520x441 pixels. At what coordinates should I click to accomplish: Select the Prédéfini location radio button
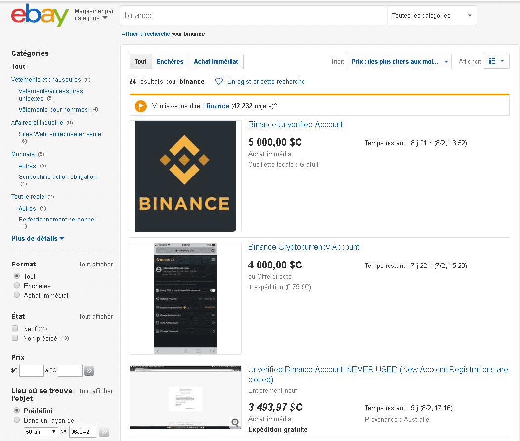point(17,410)
